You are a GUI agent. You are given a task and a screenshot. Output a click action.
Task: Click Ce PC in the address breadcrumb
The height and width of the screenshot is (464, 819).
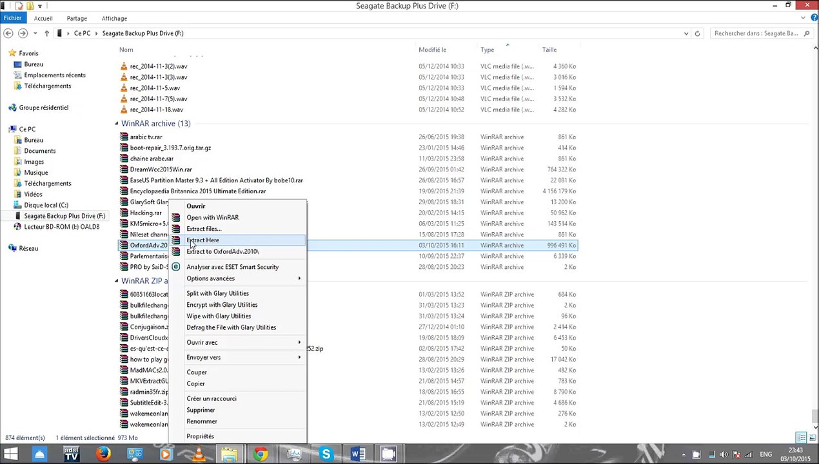(x=82, y=33)
